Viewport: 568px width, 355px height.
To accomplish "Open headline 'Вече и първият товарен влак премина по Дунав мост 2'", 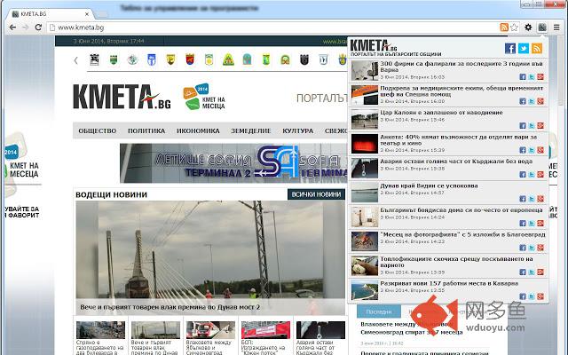I will 170,307.
